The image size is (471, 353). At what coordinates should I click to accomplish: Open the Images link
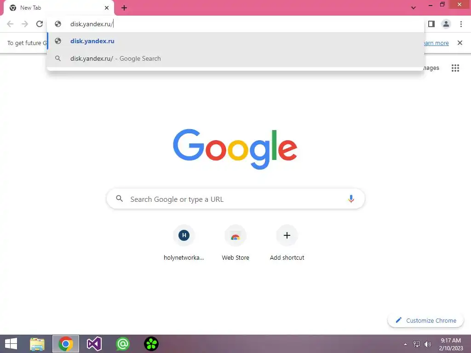tap(431, 68)
